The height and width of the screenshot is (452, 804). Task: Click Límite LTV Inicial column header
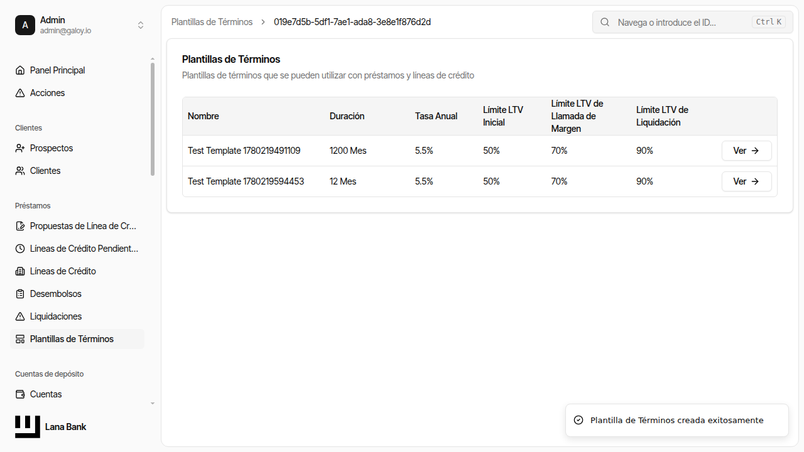pyautogui.click(x=503, y=116)
